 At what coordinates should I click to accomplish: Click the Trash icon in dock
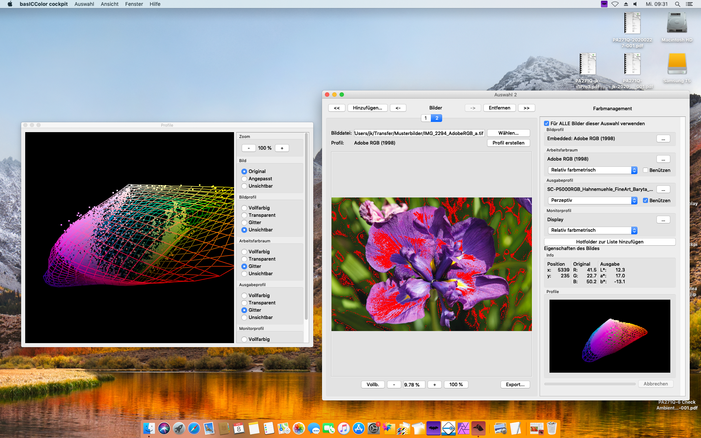[552, 428]
